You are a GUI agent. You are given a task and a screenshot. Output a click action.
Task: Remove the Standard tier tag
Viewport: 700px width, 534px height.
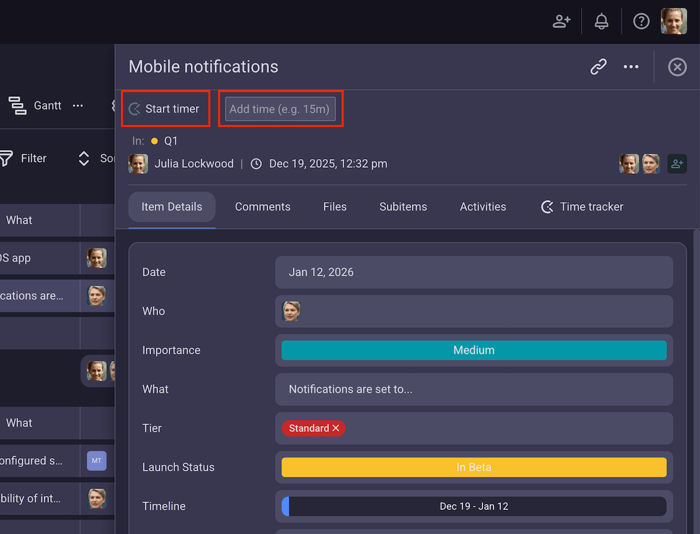click(x=336, y=428)
